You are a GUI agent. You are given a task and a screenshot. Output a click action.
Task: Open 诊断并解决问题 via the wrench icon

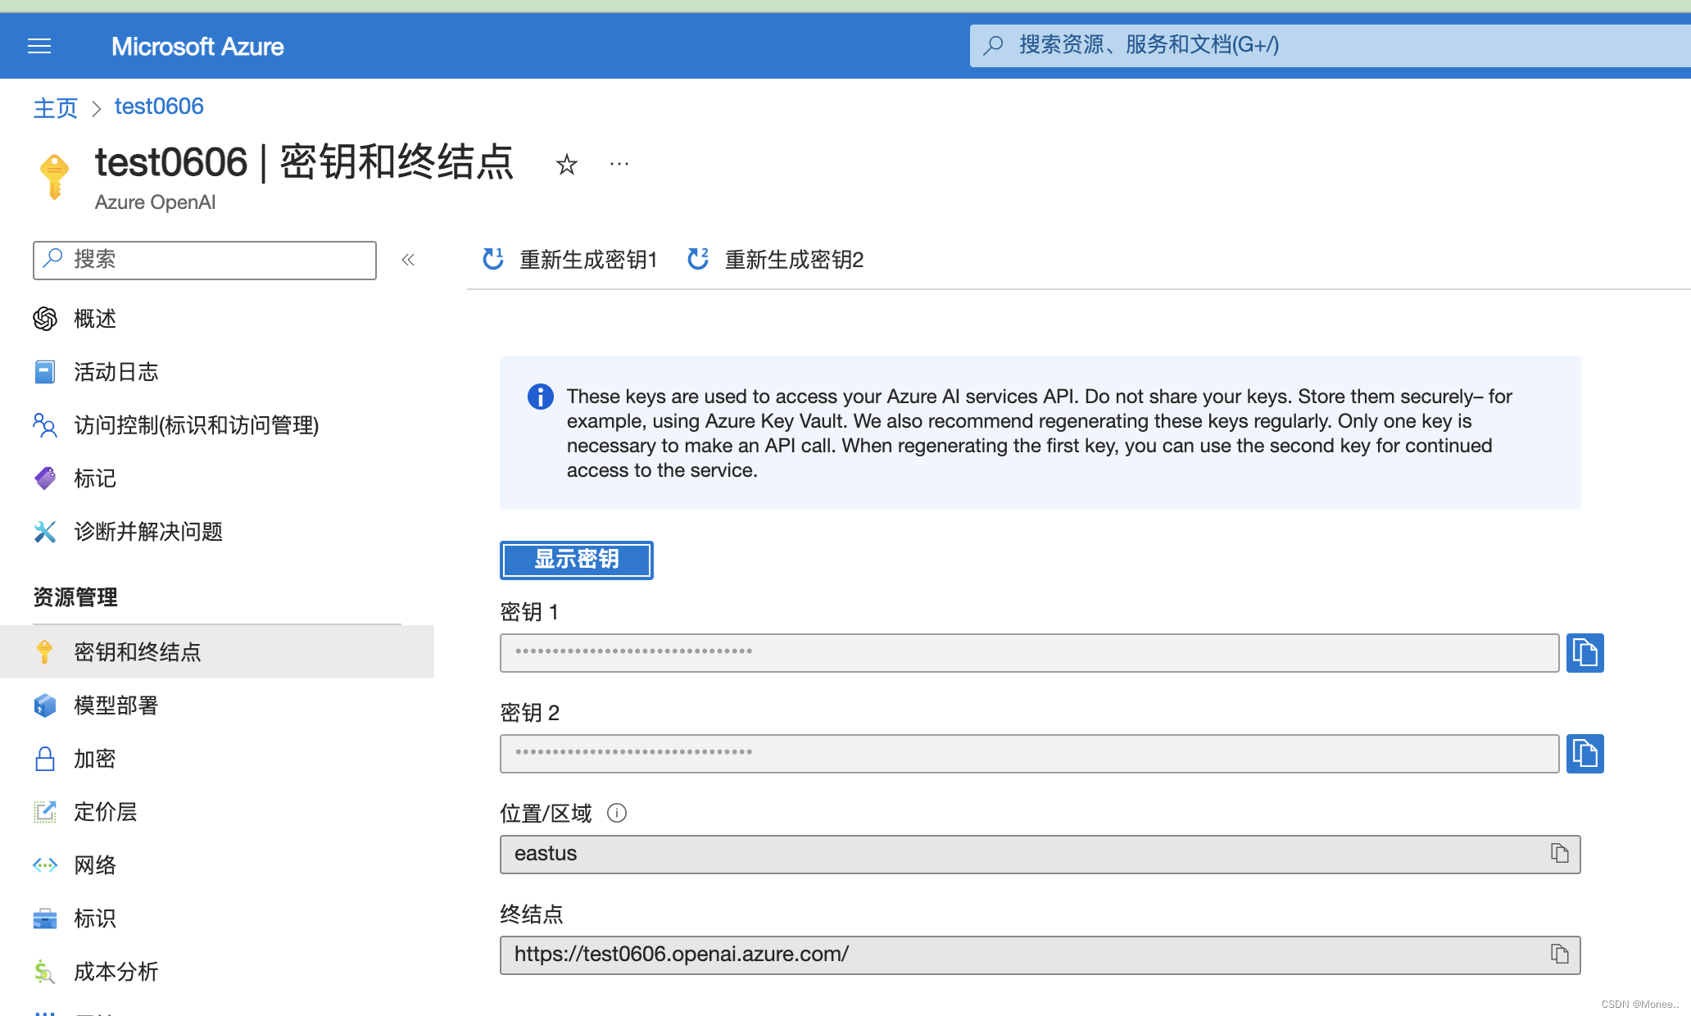coord(147,532)
